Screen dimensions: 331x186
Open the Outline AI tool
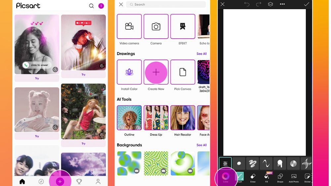point(129,117)
